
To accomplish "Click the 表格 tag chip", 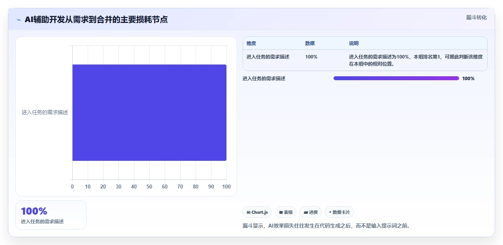I will pos(286,212).
